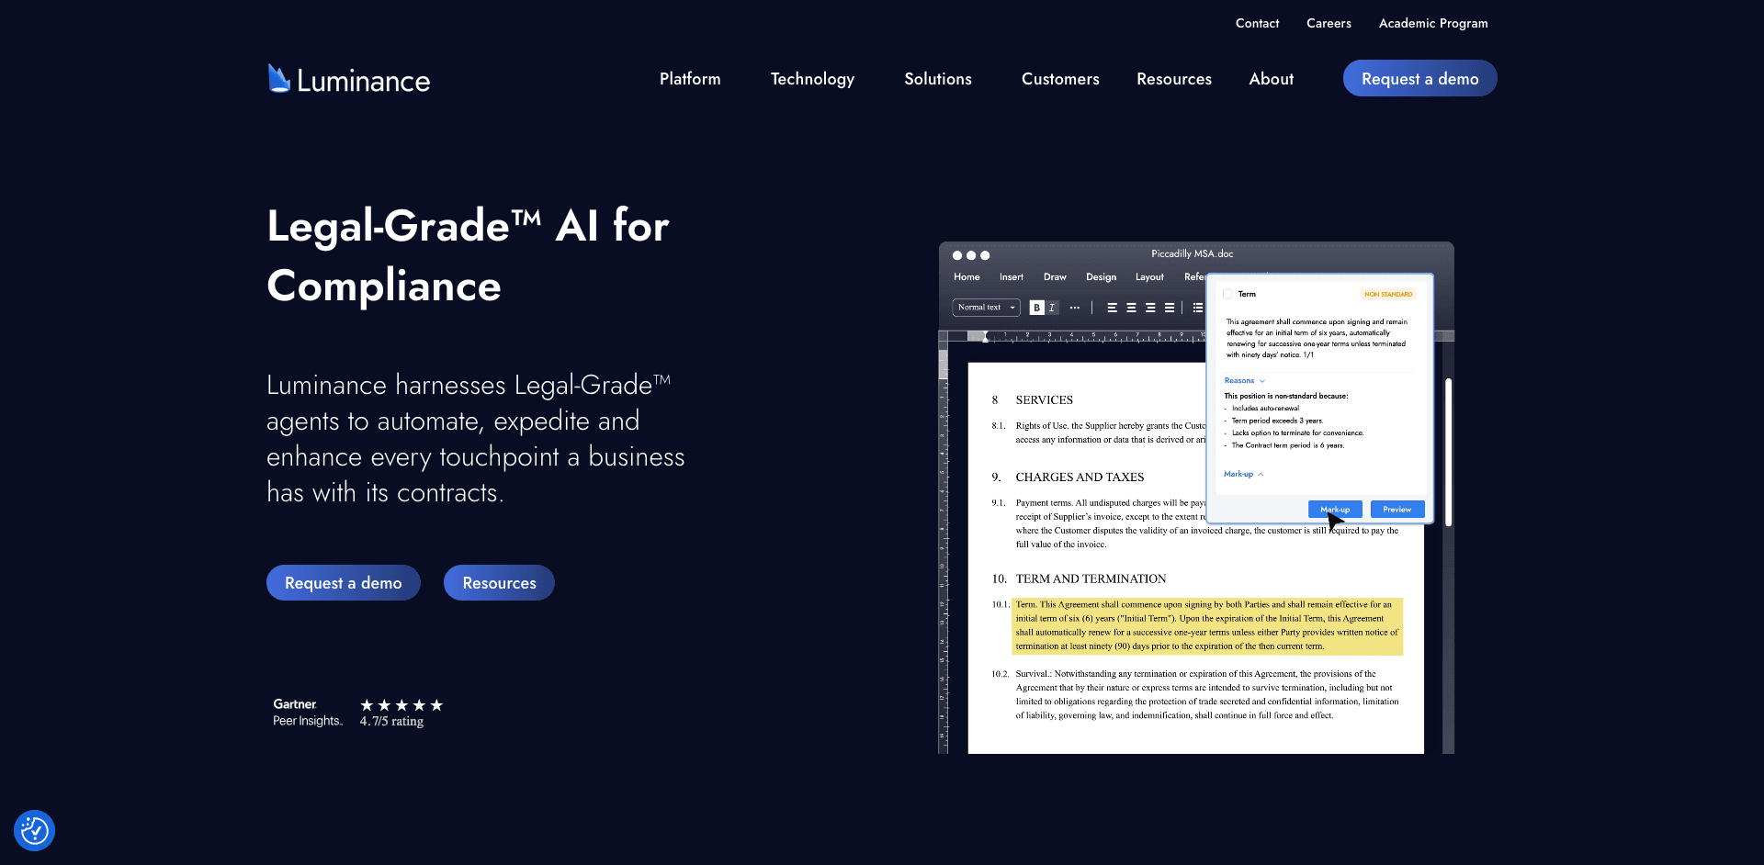Select the justify text icon
Image resolution: width=1764 pixels, height=865 pixels.
[x=1170, y=308]
